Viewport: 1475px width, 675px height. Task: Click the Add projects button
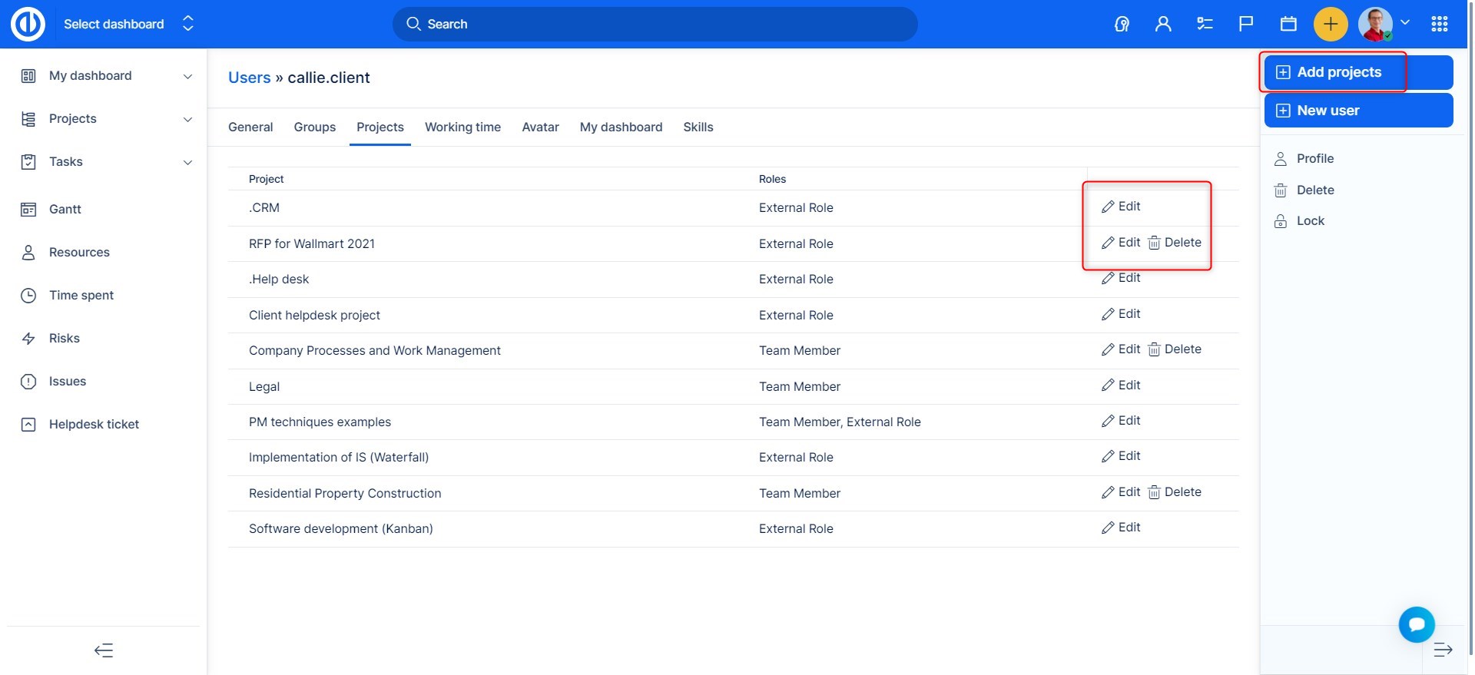tap(1338, 72)
